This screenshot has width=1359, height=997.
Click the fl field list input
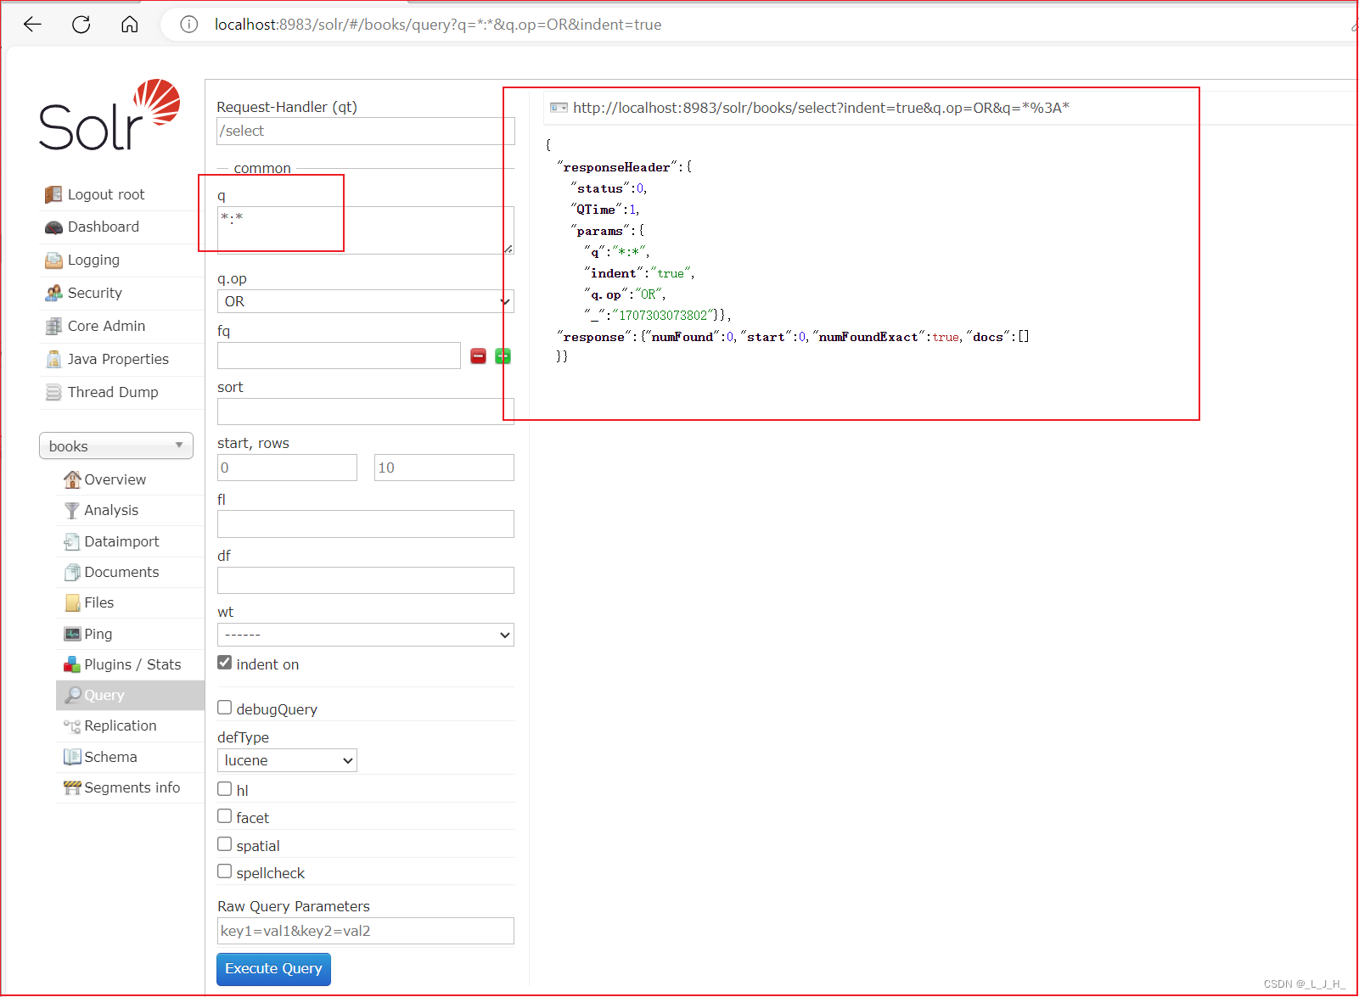click(x=366, y=524)
